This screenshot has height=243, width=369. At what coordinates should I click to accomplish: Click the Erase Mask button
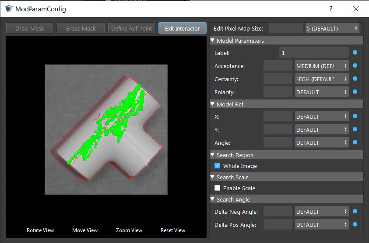pyautogui.click(x=81, y=28)
